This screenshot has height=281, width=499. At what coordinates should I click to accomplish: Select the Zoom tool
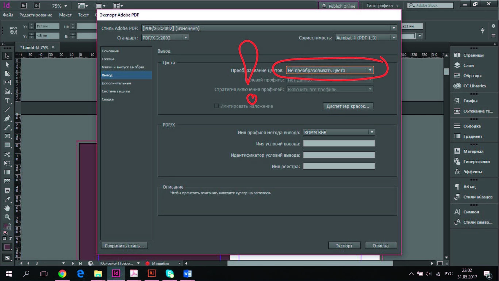click(x=7, y=217)
